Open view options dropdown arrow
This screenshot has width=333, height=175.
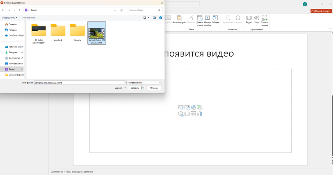click(149, 18)
